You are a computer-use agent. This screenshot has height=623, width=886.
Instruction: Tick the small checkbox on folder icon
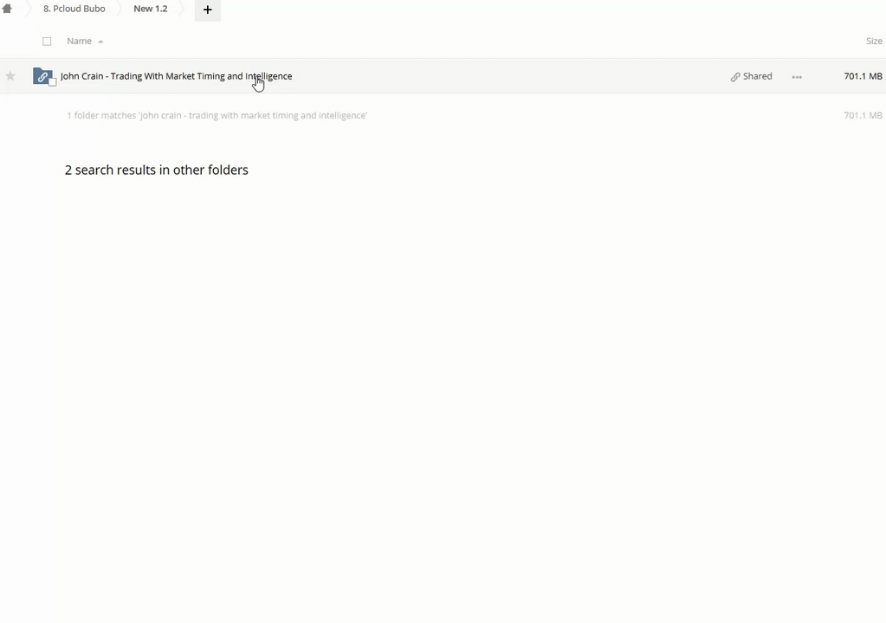[x=53, y=82]
